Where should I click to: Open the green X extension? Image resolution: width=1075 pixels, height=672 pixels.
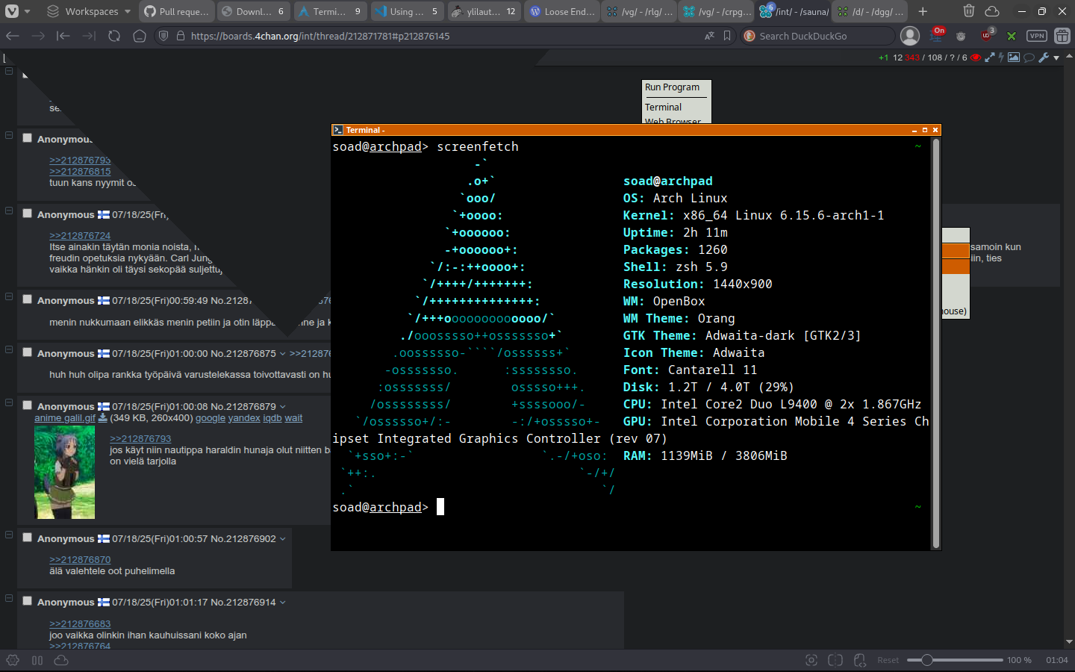(x=1012, y=36)
